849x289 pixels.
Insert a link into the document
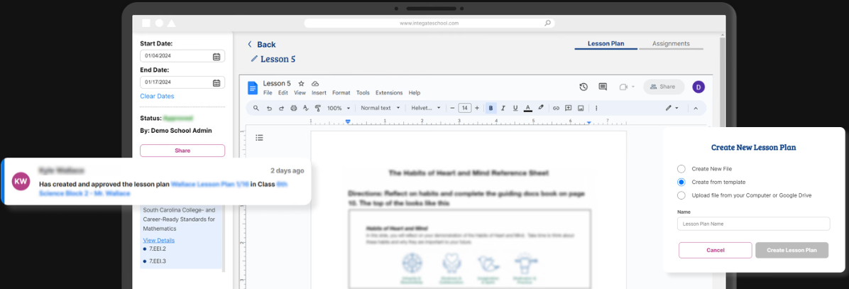tap(556, 108)
